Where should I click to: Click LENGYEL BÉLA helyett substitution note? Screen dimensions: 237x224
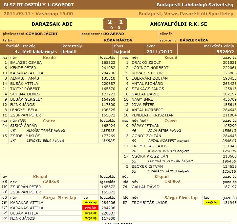[x=45, y=141]
